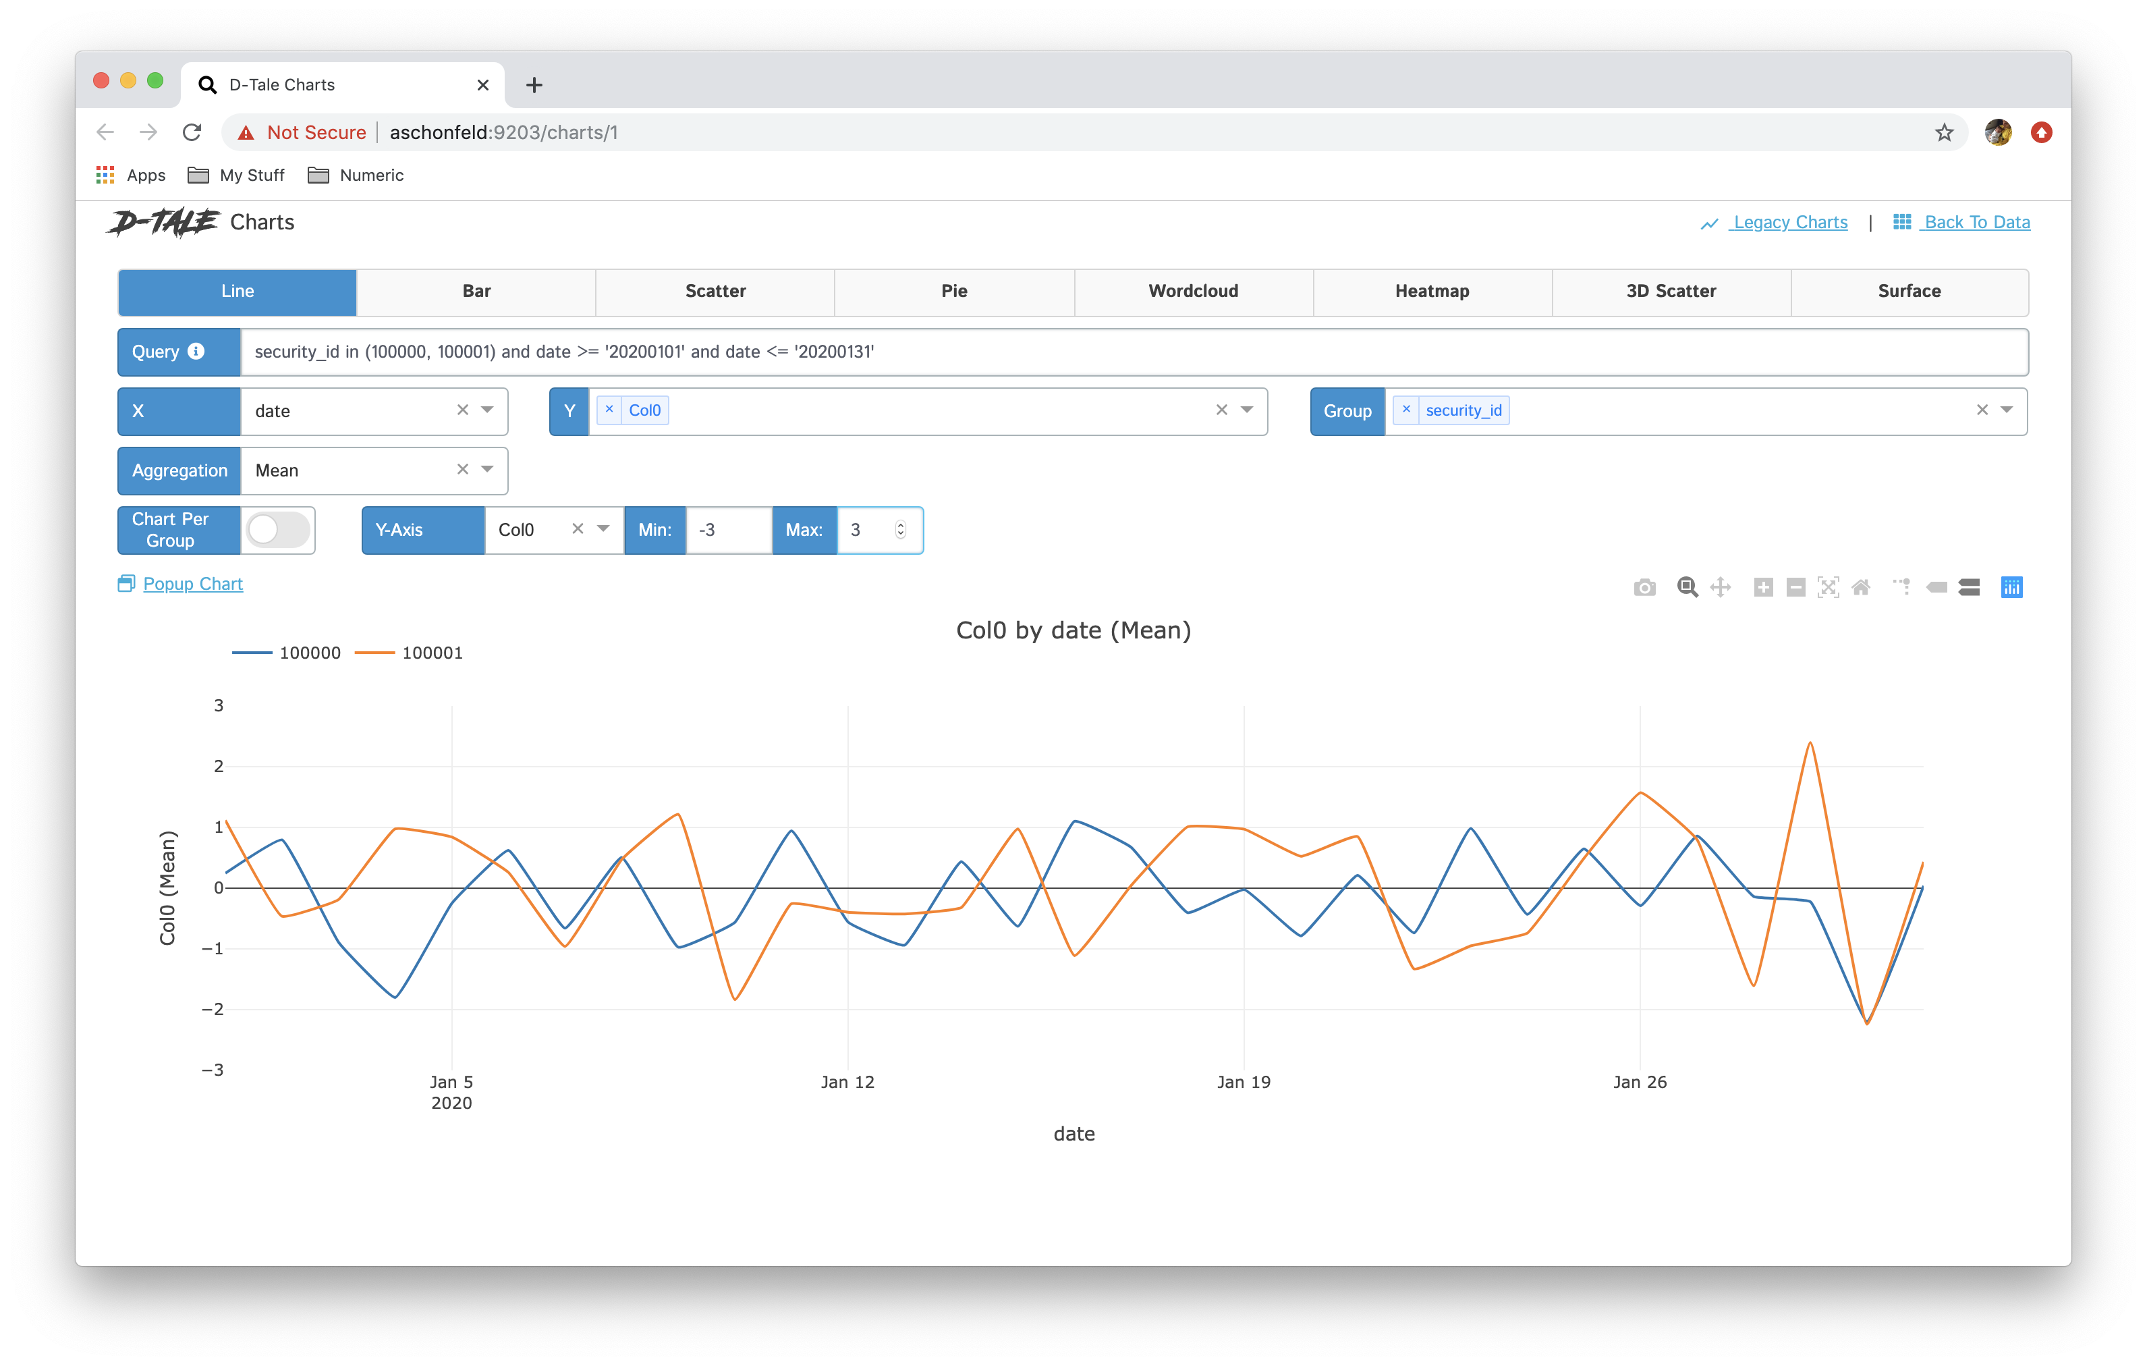Switch to the Scatter chart tab
Image resolution: width=2147 pixels, height=1366 pixels.
(715, 292)
